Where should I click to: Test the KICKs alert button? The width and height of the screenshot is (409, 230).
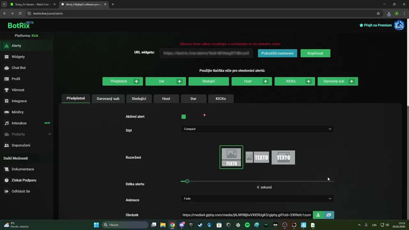click(295, 81)
